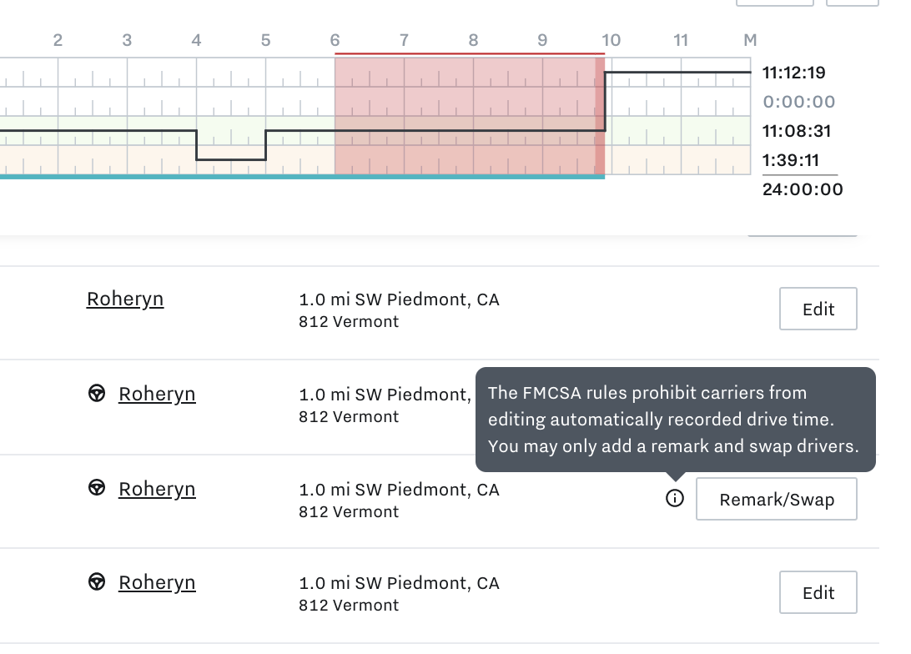This screenshot has height=654, width=911.
Task: Click the 1:39:11 duration value
Action: [791, 160]
